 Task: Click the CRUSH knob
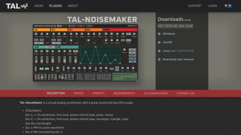(58, 68)
